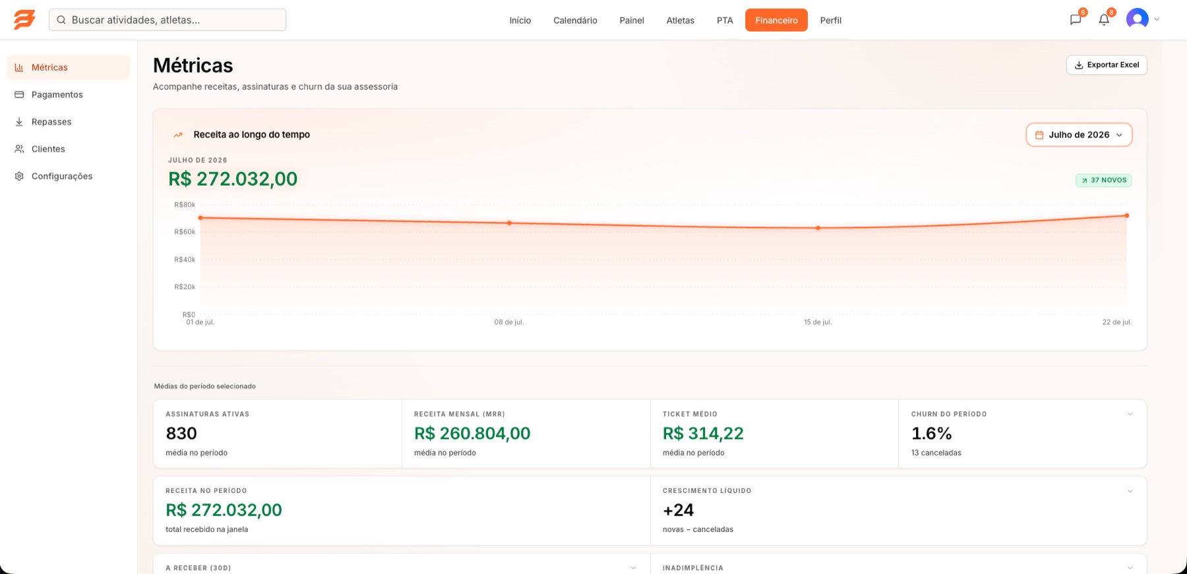Viewport: 1187px width, 574px height.
Task: Open the notifications bell
Action: (x=1104, y=20)
